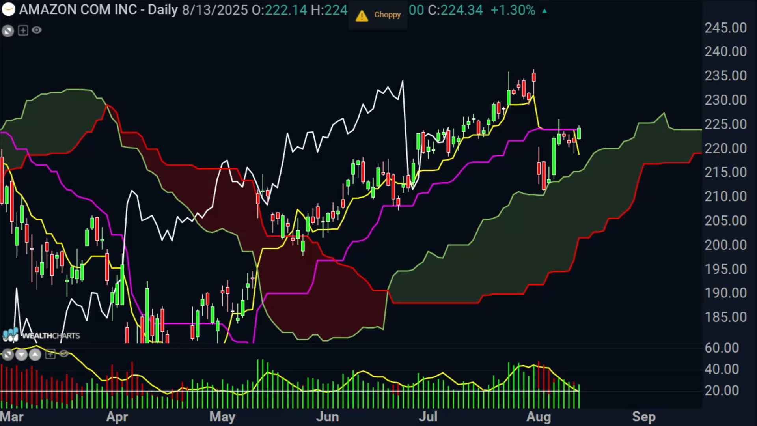This screenshot has height=426, width=757.
Task: Click the Jul label on time axis
Action: coord(428,417)
